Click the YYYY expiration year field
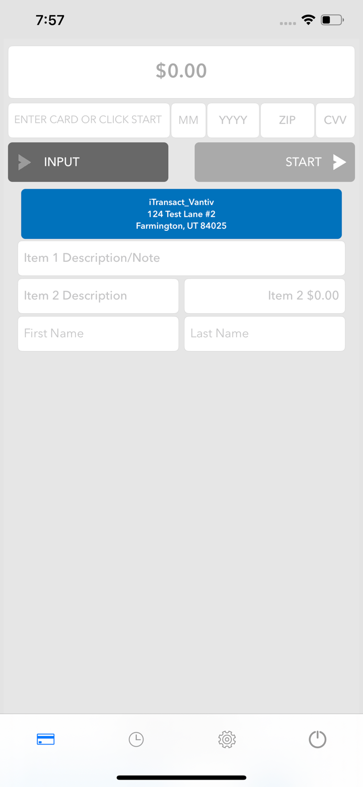The height and width of the screenshot is (787, 363). pyautogui.click(x=233, y=120)
